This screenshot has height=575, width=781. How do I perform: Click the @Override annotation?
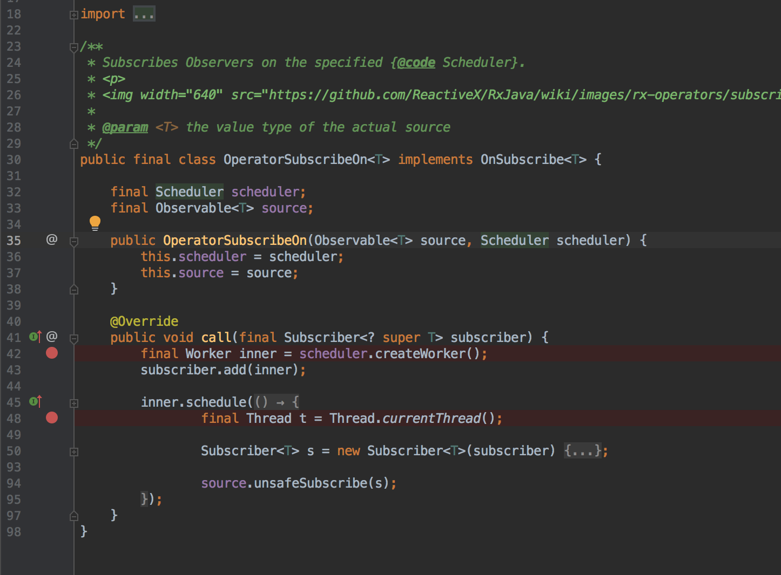tap(144, 321)
